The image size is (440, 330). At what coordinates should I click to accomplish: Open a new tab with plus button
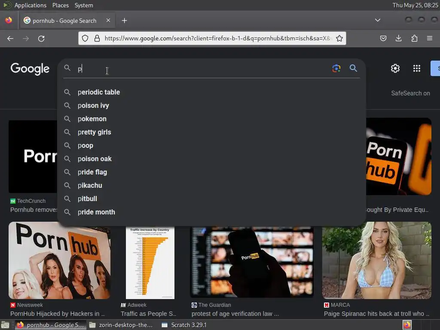pyautogui.click(x=124, y=21)
